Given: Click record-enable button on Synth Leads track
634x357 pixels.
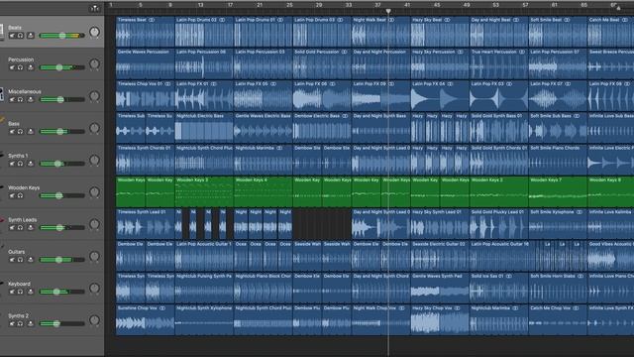Looking at the screenshot, I should 31,227.
